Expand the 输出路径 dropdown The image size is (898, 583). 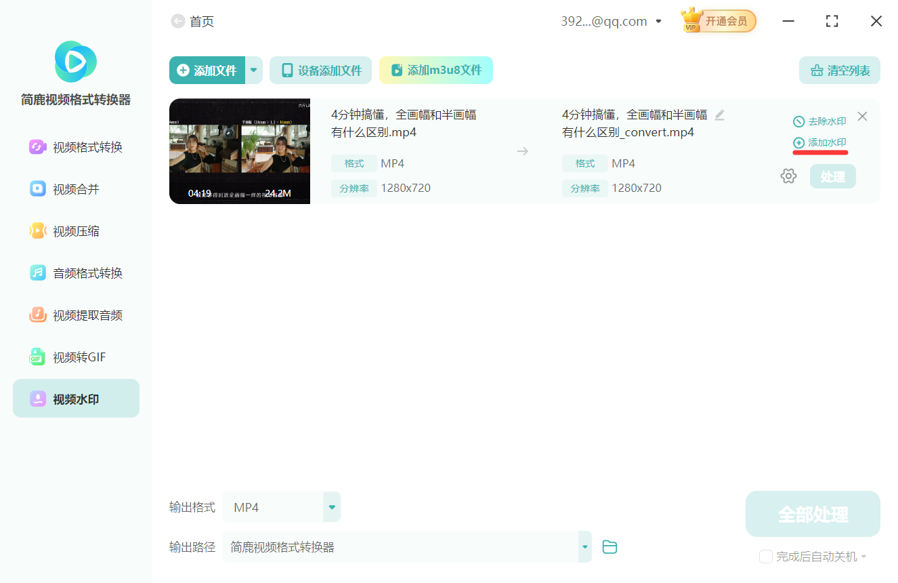584,546
